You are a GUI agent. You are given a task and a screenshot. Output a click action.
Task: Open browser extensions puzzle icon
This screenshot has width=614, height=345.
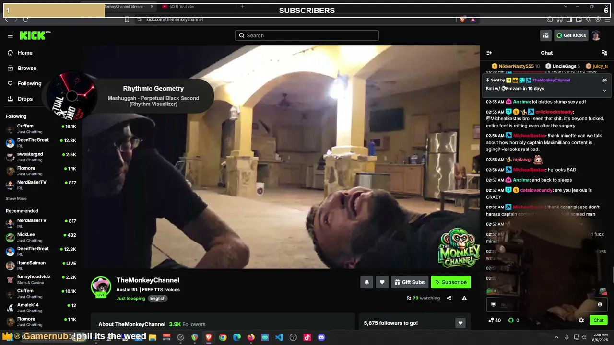coord(550,19)
